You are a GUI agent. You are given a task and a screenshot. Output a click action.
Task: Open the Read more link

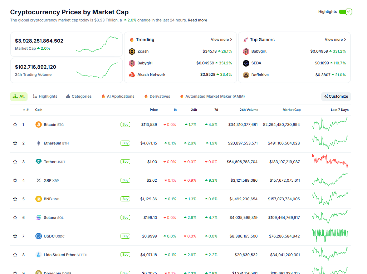coord(197,20)
